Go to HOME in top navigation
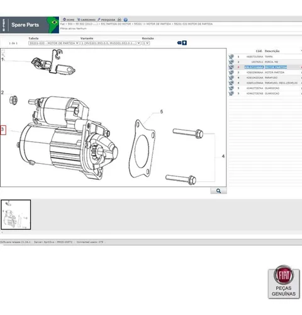The image size is (302, 315). pyautogui.click(x=69, y=20)
